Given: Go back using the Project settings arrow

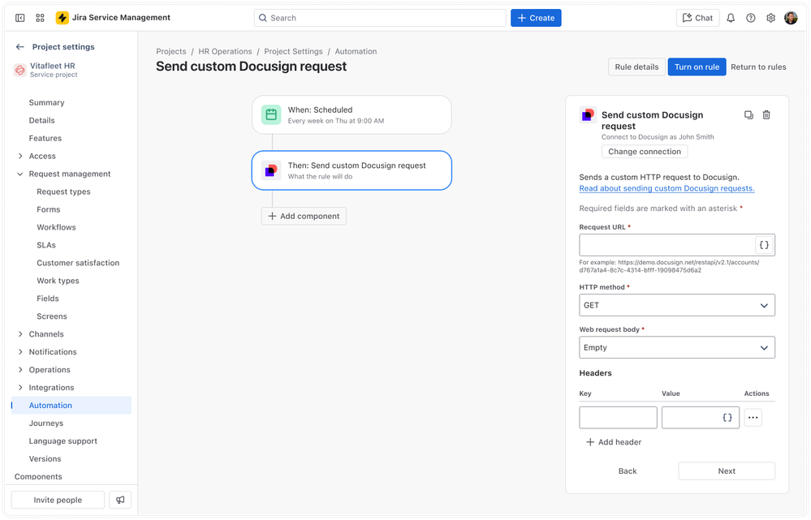Looking at the screenshot, I should point(18,46).
